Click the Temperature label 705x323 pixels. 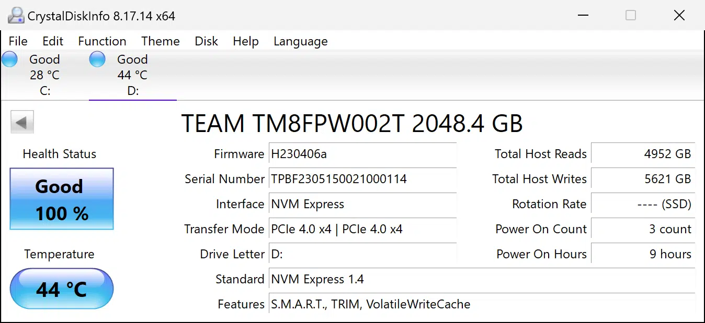point(59,254)
